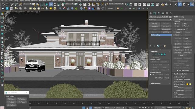Toggle Show Cage checkbox

[x=175, y=84]
